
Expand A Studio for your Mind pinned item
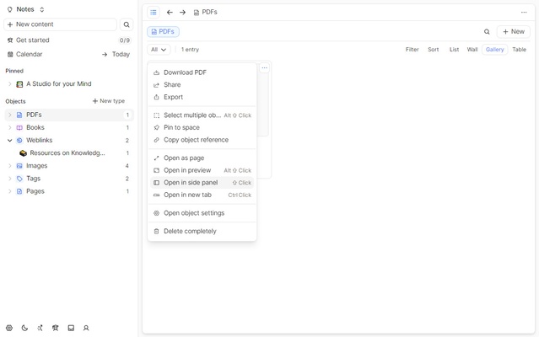coord(9,83)
